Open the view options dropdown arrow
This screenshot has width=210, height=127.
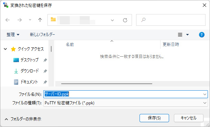[188, 35]
